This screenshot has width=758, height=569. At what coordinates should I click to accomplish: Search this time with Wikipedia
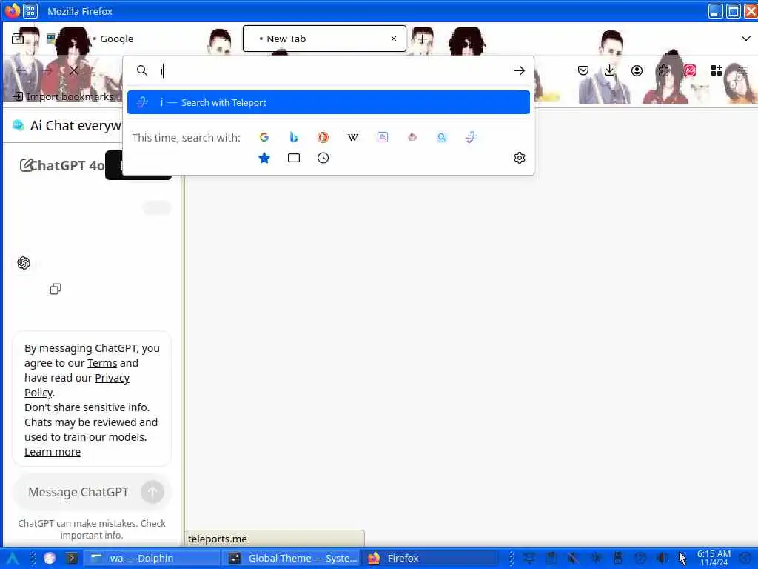[x=353, y=137]
